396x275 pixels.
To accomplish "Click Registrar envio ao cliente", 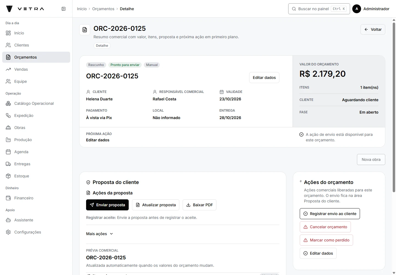I will coord(330,214).
